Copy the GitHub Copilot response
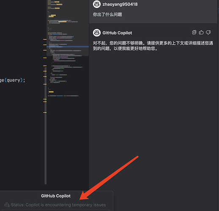Image resolution: width=219 pixels, height=211 pixels. tap(194, 32)
